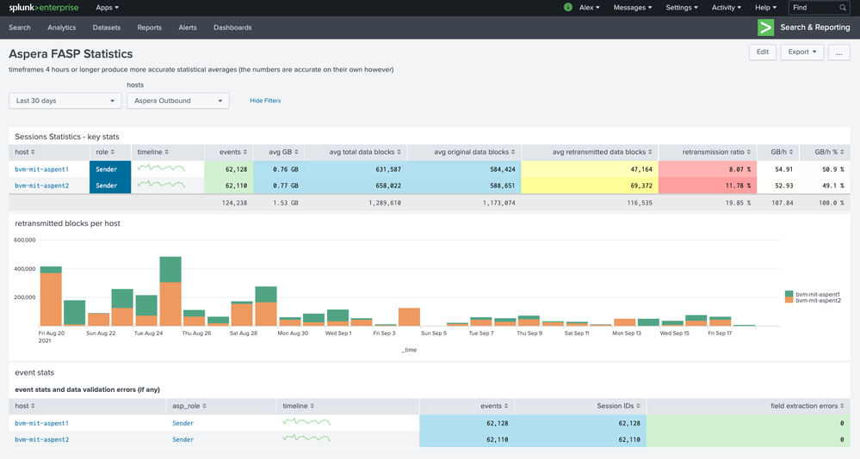Image resolution: width=860 pixels, height=459 pixels.
Task: Click the 11.78 % ratio cell
Action: pos(708,186)
